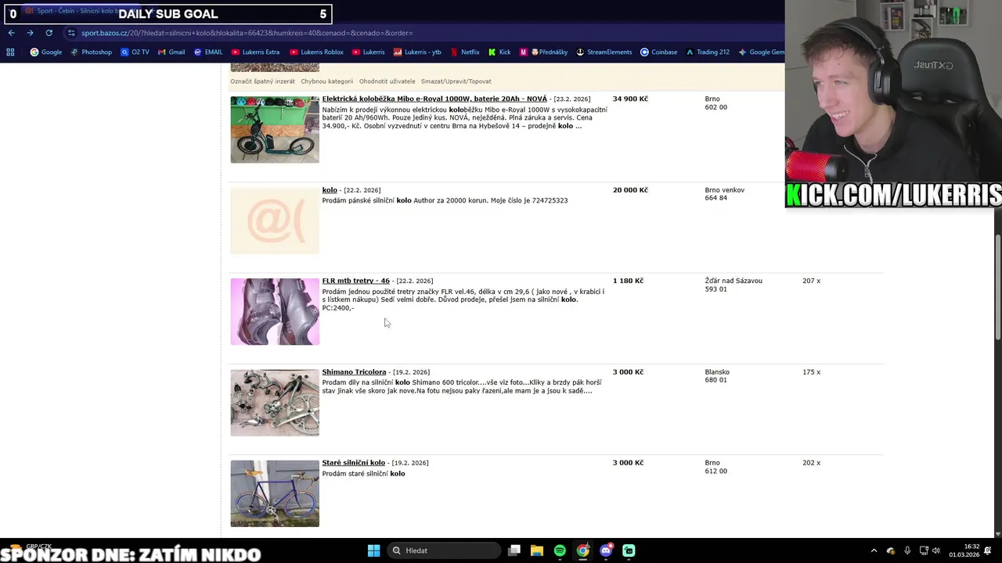Open the Shimano parts thumbnail
Image resolution: width=1002 pixels, height=563 pixels.
coord(275,403)
